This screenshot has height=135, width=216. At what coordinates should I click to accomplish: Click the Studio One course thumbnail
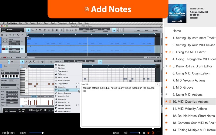click(177, 13)
